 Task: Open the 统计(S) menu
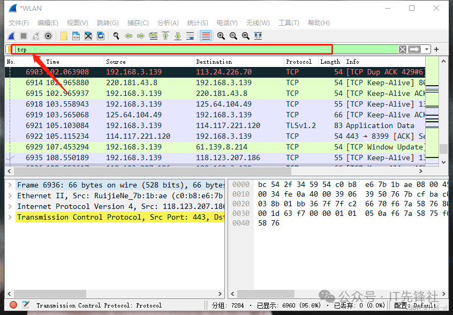[197, 23]
